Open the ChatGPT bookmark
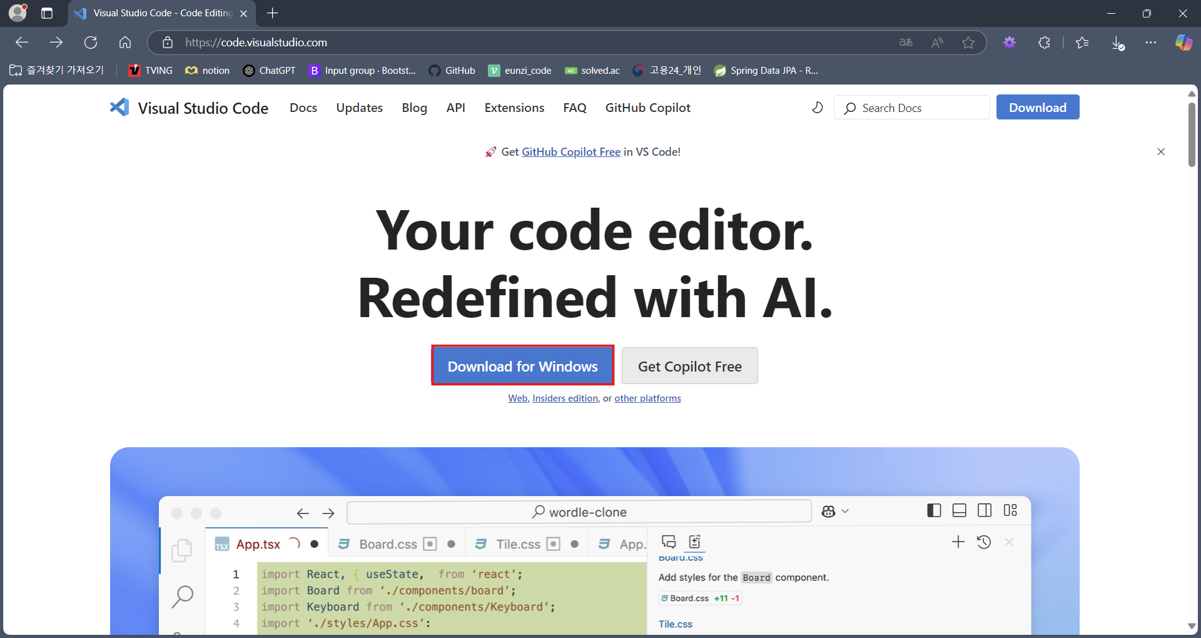 269,70
